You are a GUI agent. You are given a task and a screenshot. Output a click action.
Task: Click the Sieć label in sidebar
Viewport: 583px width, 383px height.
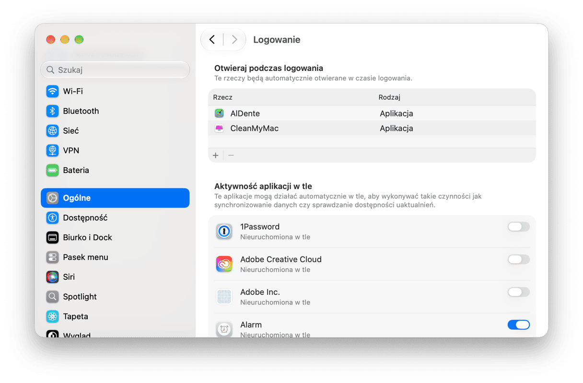click(71, 130)
